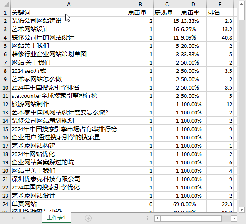246x224 pixels.
Task: Select ranking cell 40.8
Action: click(x=220, y=37)
